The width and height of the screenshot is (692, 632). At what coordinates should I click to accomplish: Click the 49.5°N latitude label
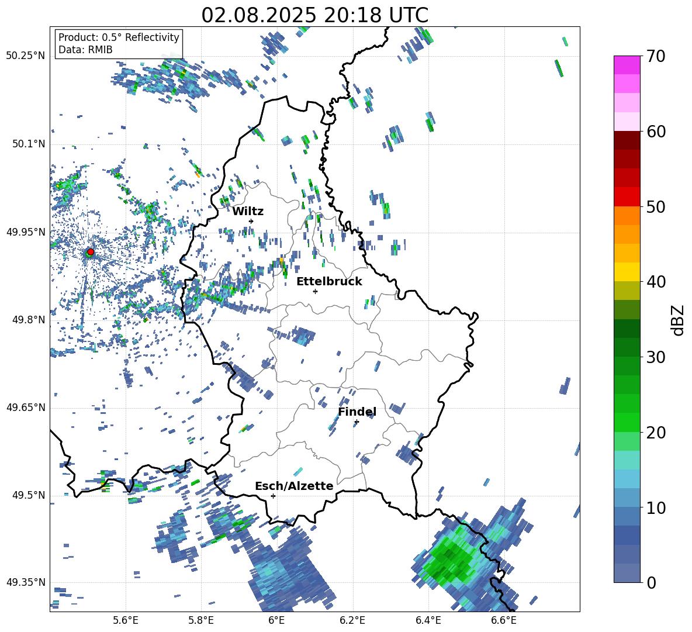(x=29, y=495)
